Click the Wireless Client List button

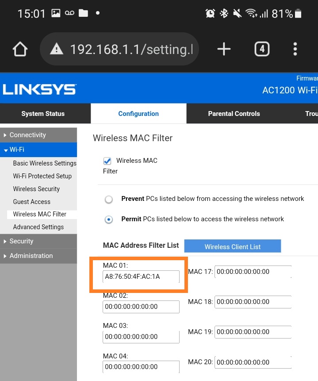coord(233,246)
